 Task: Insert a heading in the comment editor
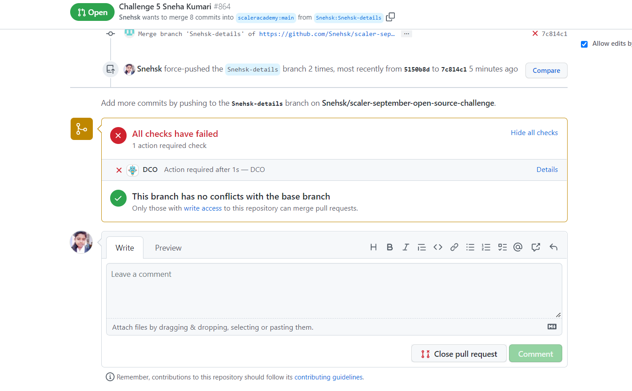tap(374, 247)
